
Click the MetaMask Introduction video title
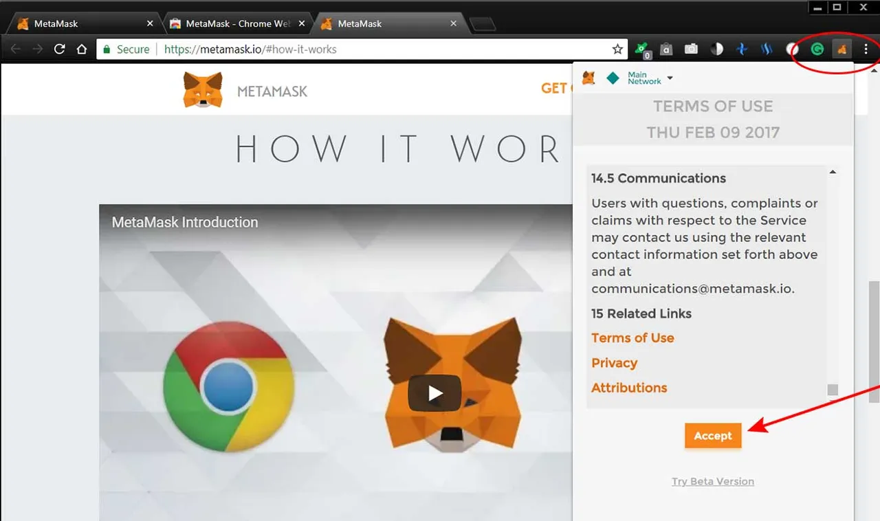point(185,222)
